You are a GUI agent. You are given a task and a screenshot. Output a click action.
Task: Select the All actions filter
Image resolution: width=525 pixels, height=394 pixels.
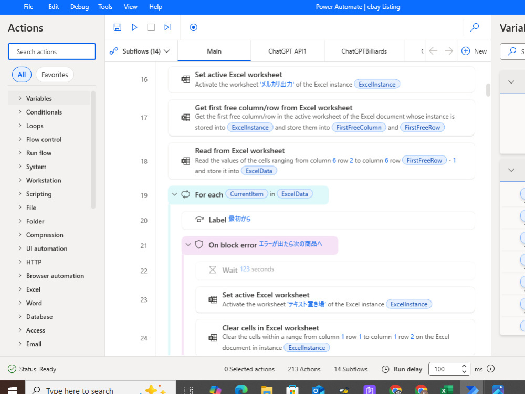[22, 75]
